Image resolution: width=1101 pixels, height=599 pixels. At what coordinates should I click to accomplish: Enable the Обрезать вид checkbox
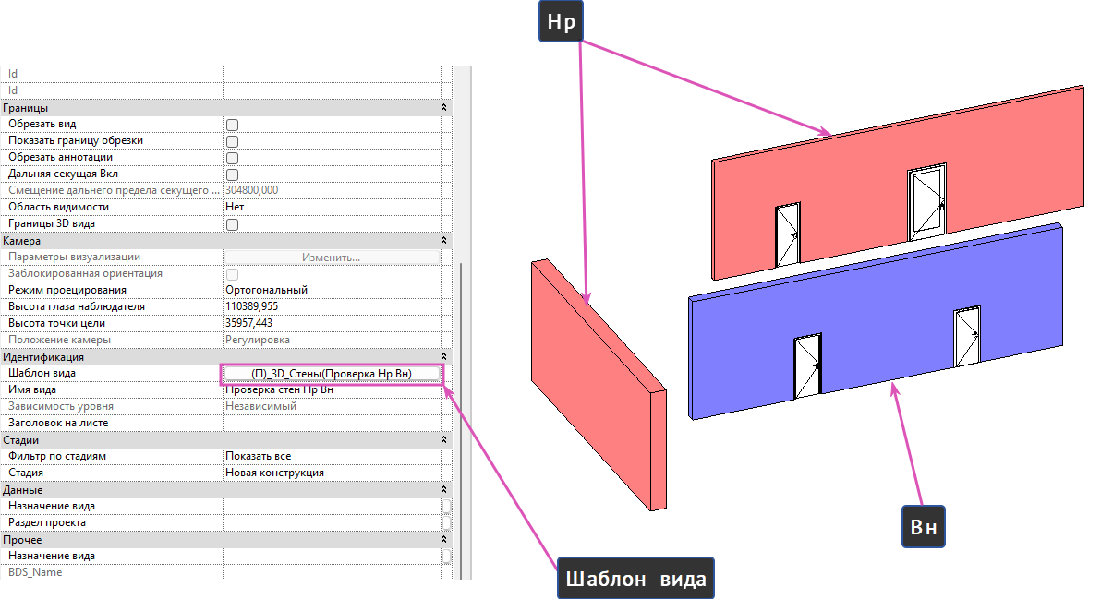tap(232, 125)
